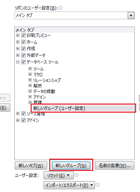This screenshot has height=192, width=140.
Task: Select 新しいグループ (ユーザー設定) item
Action: 83,108
